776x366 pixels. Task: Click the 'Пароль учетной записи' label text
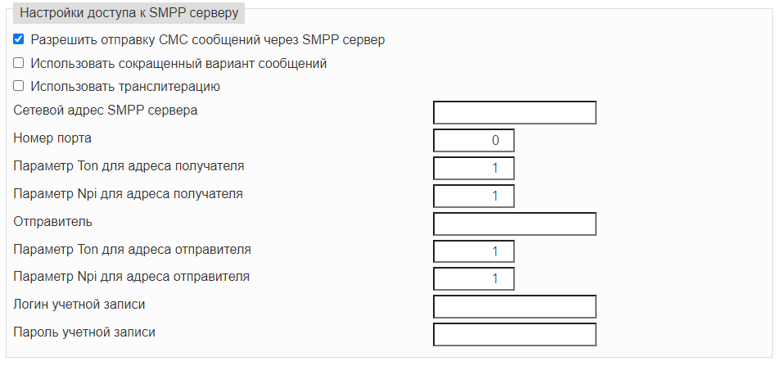click(84, 332)
